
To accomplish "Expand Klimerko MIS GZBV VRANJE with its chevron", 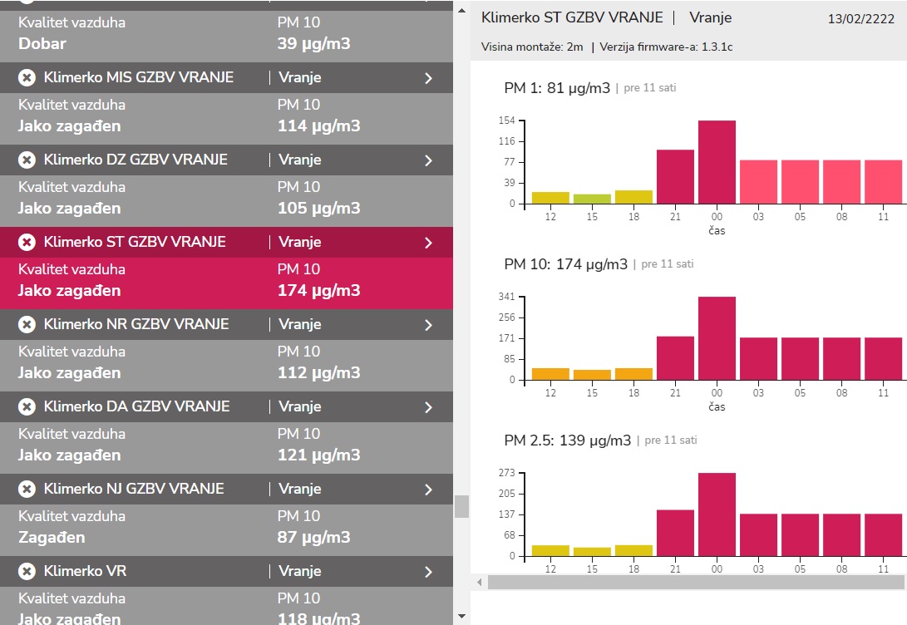I will (429, 78).
